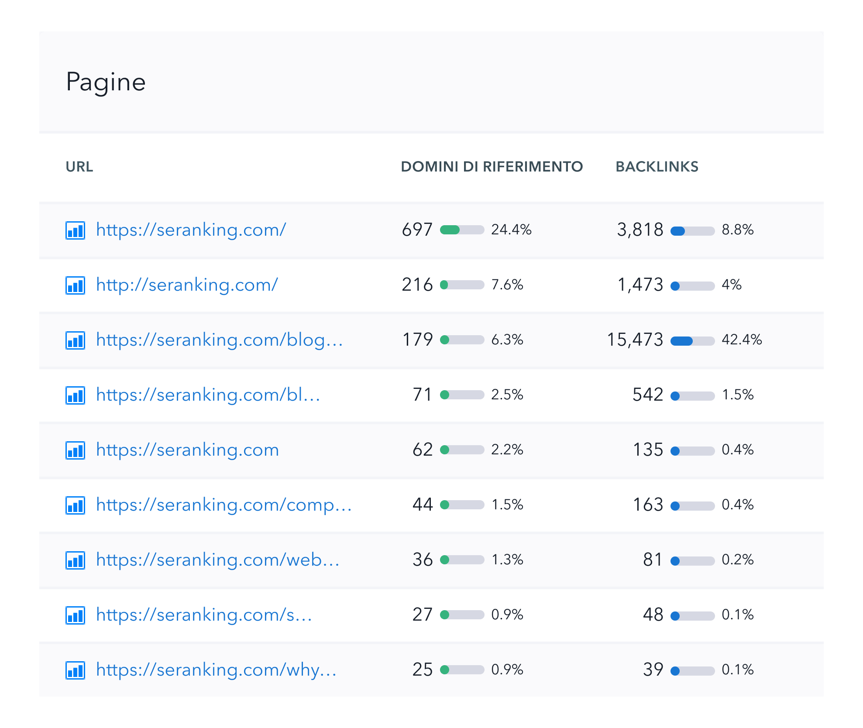Follow the https://seranking.com/bl… link
Image resolution: width=863 pixels, height=728 pixels.
coord(208,395)
